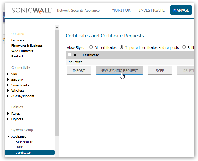This screenshot has height=161, width=198.
Task: Click the Objects sidebar label
Action: click(x=17, y=119)
